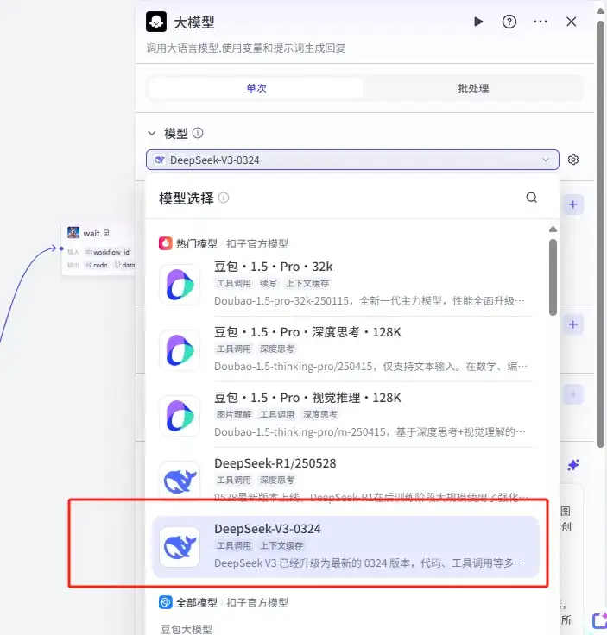This screenshot has width=607, height=635.
Task: Click the DeepSeek-V3-0324 whale logo
Action: (x=180, y=547)
